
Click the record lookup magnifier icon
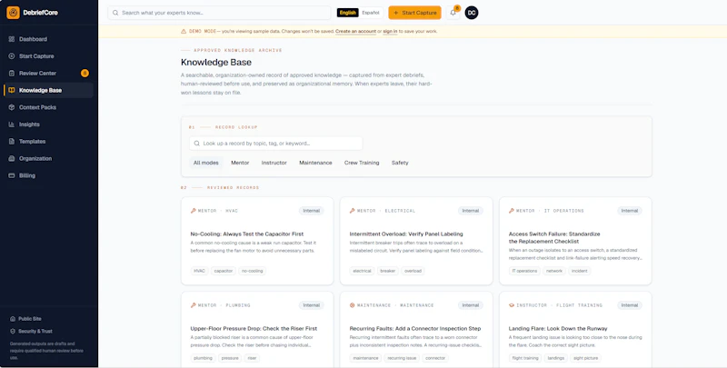click(x=197, y=144)
